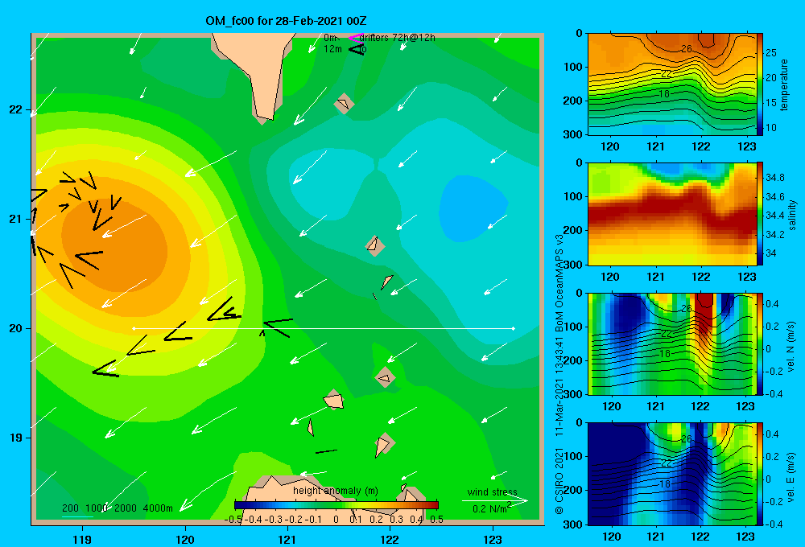Viewport: 805px width, 547px height.
Task: Click the '25' temperature scale value
Action: coord(770,53)
